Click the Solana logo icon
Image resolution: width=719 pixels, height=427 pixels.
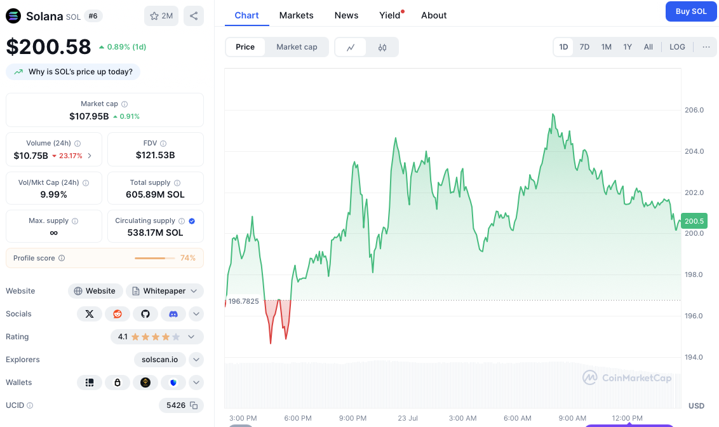click(x=13, y=16)
